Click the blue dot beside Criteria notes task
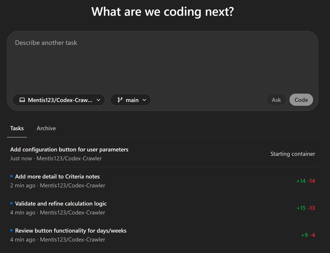This screenshot has height=253, width=330. [x=12, y=176]
